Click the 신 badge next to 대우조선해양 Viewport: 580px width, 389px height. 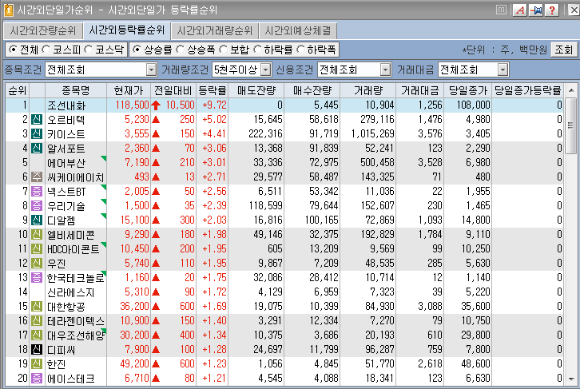36,335
